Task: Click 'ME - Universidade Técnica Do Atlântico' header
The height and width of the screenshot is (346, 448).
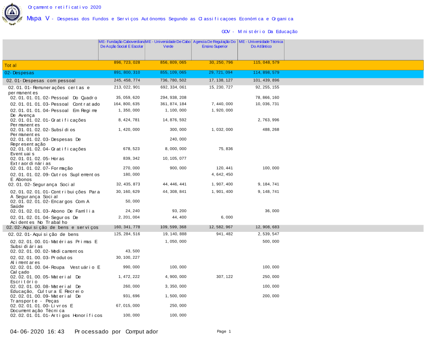Action: 261,44
